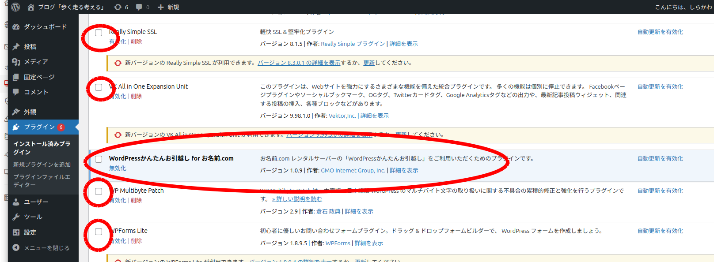The width and height of the screenshot is (714, 262).
Task: Open the site home link ブログ「歩く走る考える」
Action: coord(66,7)
